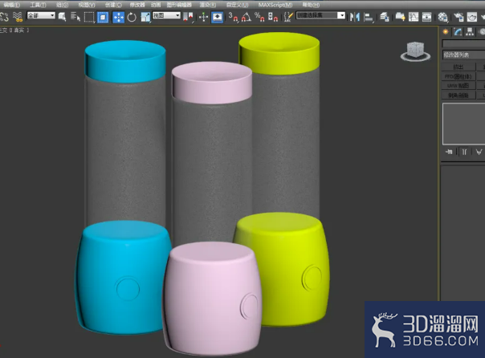Open the Edit menu
Screen dimensions: 485x358
pos(12,5)
